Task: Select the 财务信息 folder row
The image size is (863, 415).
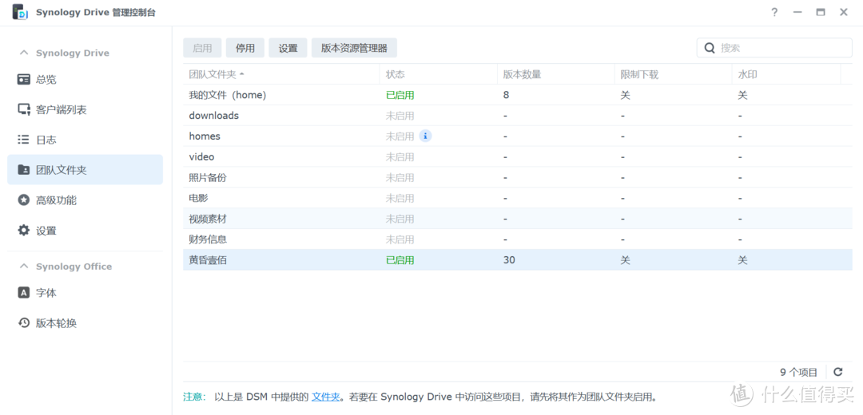Action: tap(517, 239)
